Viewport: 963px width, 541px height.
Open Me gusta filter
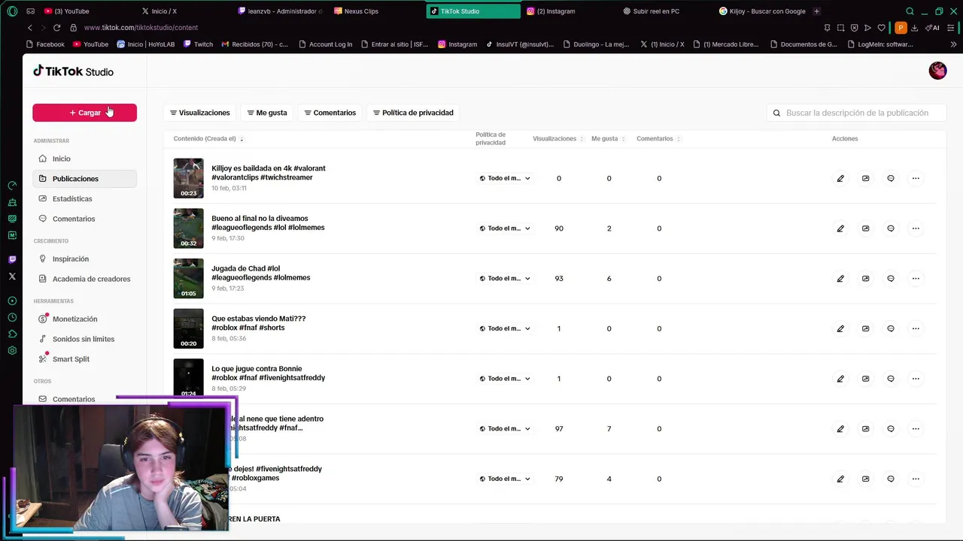[x=267, y=113]
